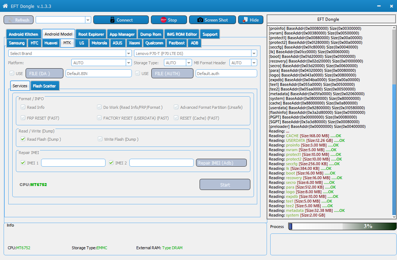Click the IMEI 1 input field
Viewport: 397px width, 260px height.
coord(73,163)
